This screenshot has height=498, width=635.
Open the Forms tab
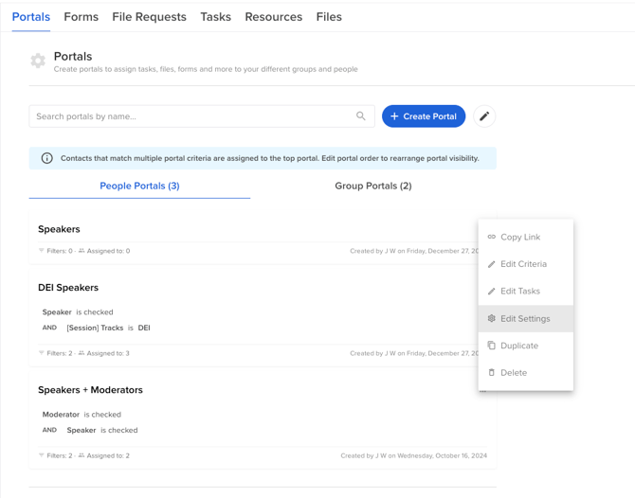(82, 17)
